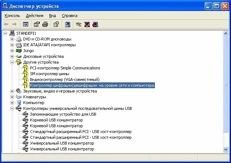Click the Другие устройства question mark icon
Viewport: 231px width, 163px height.
point(19,62)
